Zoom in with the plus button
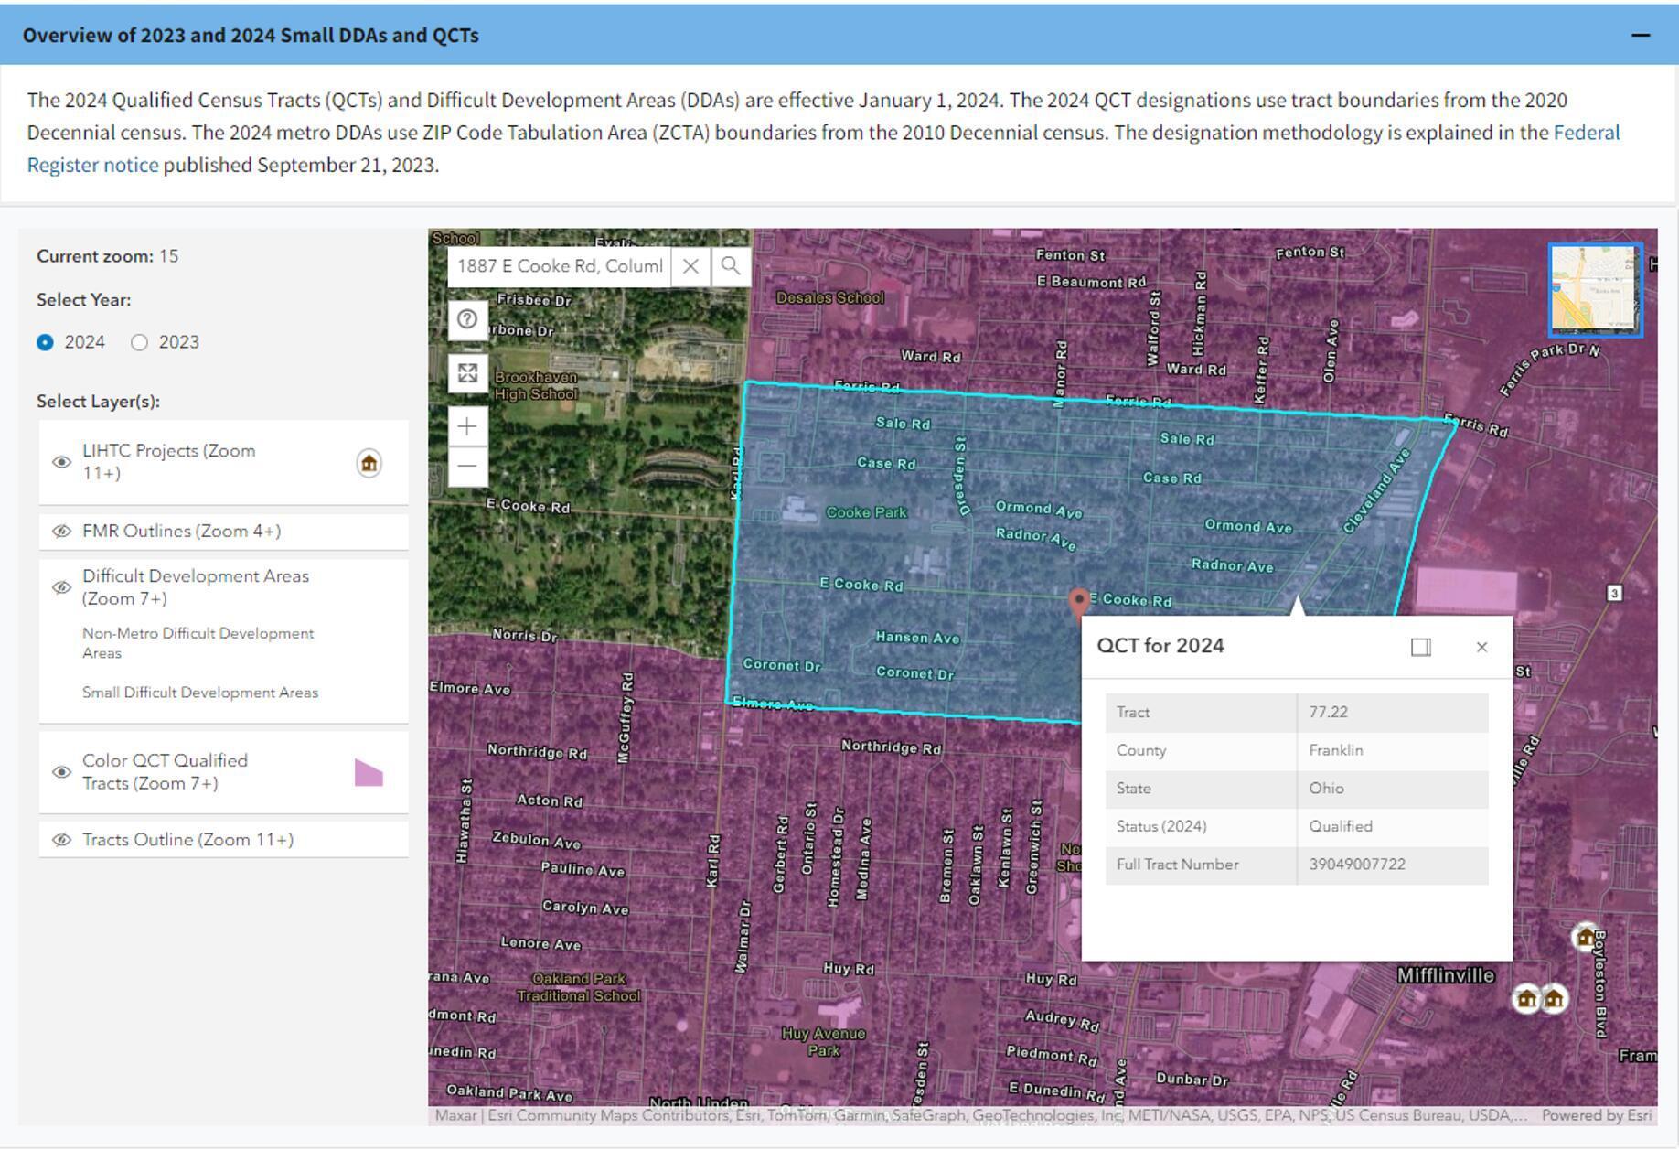The image size is (1679, 1150). click(x=467, y=426)
